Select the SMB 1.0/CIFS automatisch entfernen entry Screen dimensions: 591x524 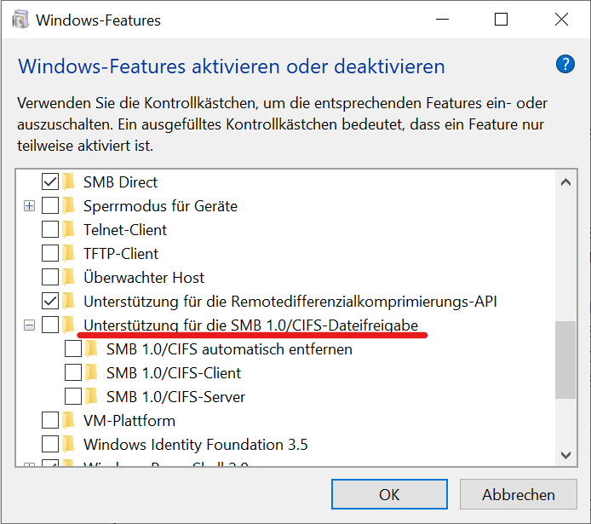tap(229, 349)
